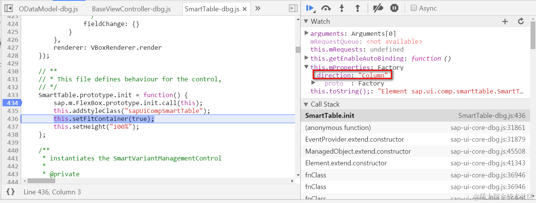
Task: Click the horizontal scrollbar right arrow
Action: point(292,181)
